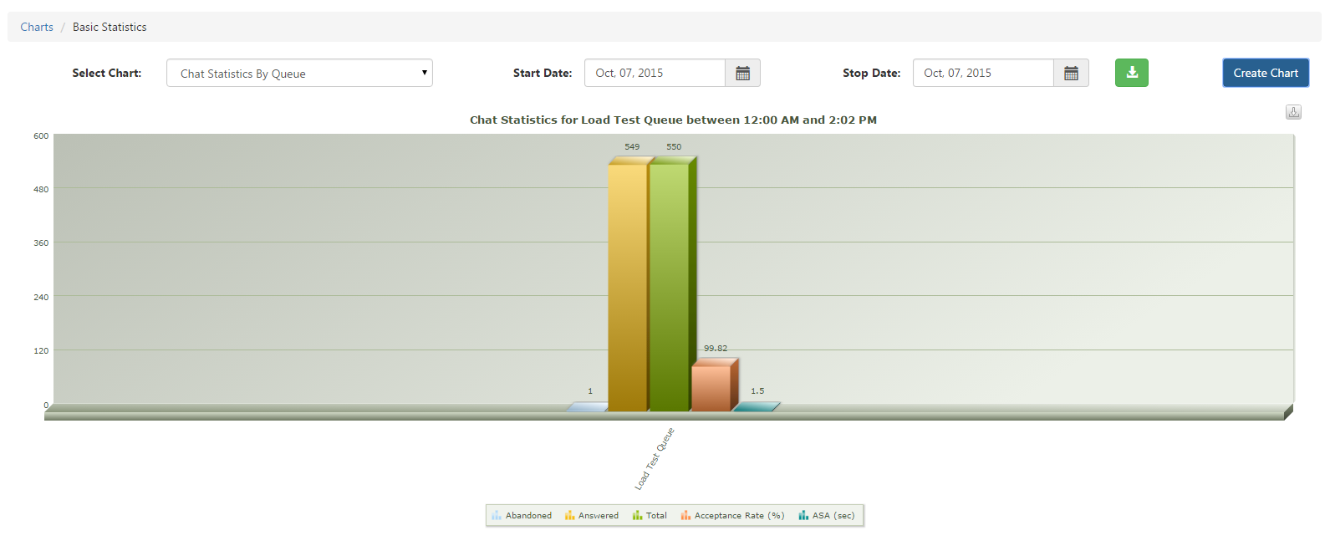Click the 600 y-axis value
This screenshot has width=1330, height=546.
pos(41,135)
